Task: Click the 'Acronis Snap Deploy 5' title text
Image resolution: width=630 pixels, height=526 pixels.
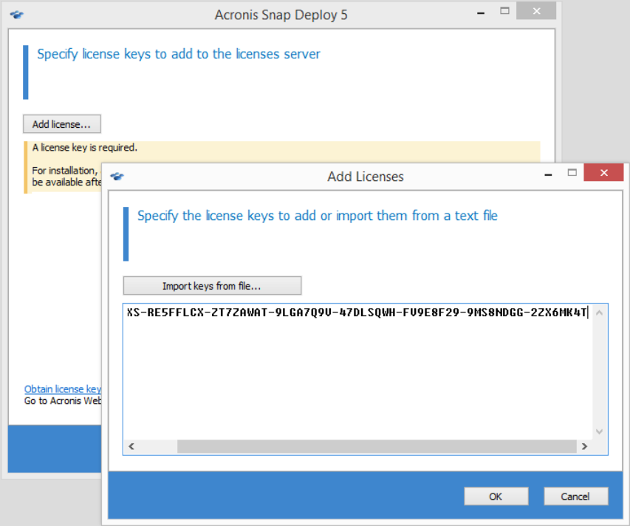Action: tap(281, 15)
